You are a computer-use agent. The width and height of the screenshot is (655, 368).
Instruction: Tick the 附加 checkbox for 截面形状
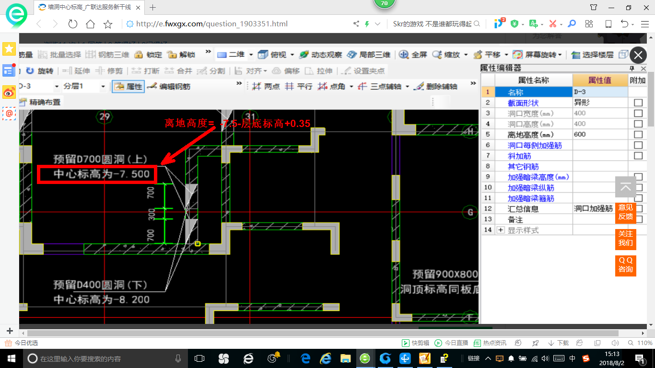[x=638, y=103]
